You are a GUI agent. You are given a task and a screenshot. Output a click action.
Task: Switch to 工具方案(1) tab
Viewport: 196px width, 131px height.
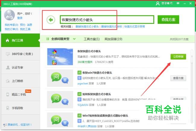click(92, 39)
